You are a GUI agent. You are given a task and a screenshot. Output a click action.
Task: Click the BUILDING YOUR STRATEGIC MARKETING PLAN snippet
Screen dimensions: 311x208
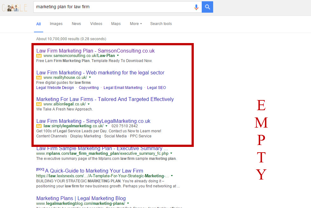(x=108, y=184)
